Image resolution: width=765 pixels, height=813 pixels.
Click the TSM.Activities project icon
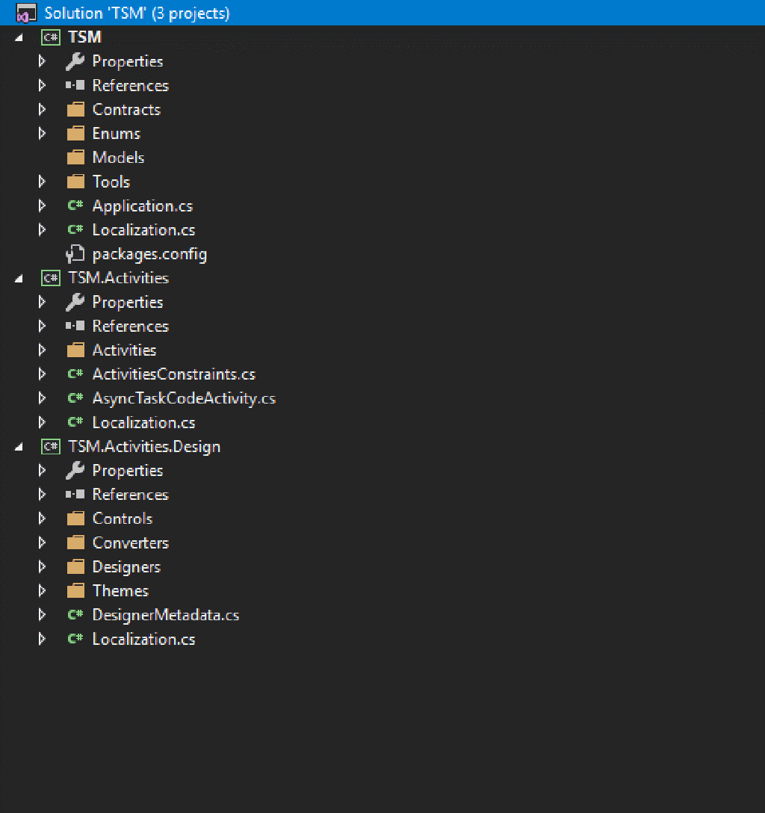pos(51,278)
